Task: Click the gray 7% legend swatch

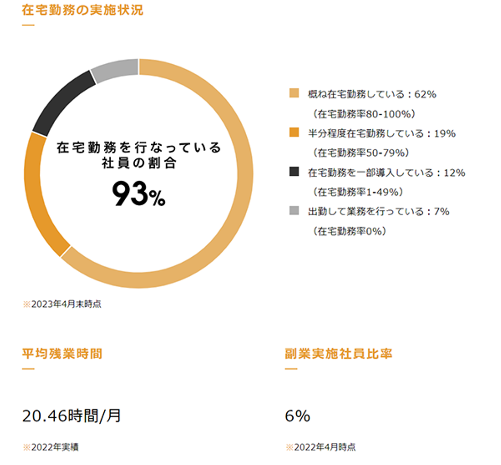Action: coord(294,210)
